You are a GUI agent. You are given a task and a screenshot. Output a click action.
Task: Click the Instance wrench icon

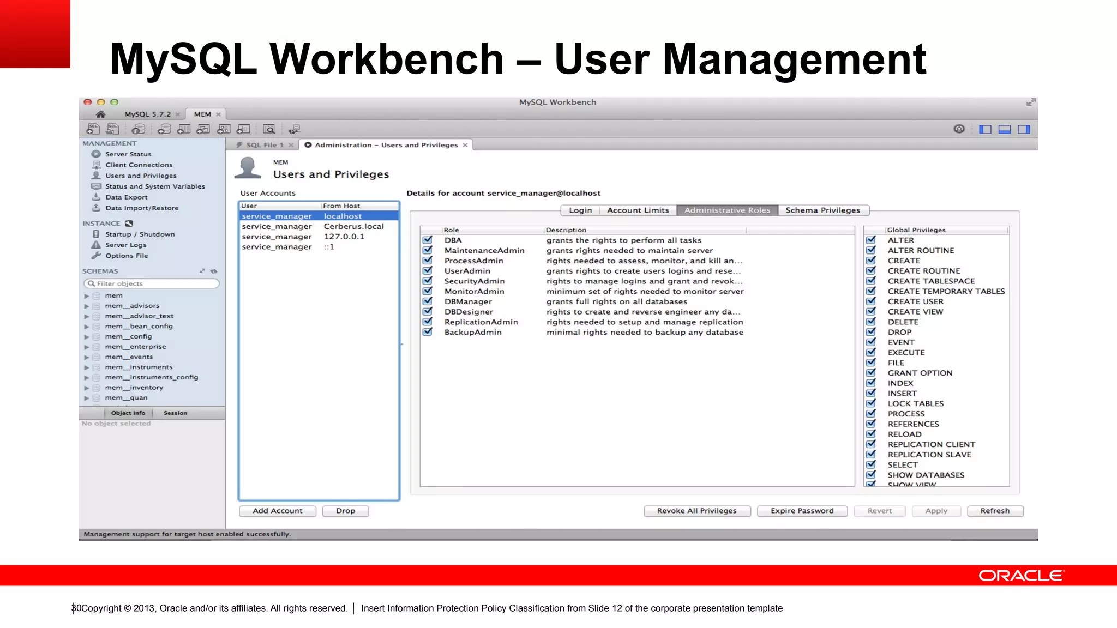point(129,224)
